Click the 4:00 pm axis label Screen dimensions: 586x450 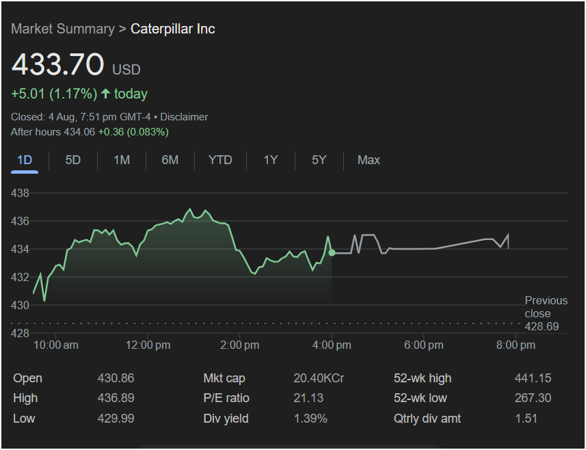(332, 345)
